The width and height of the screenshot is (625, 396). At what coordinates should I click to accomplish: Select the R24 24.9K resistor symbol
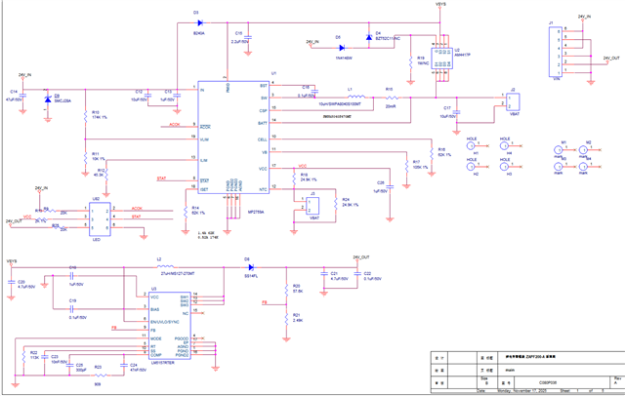336,203
